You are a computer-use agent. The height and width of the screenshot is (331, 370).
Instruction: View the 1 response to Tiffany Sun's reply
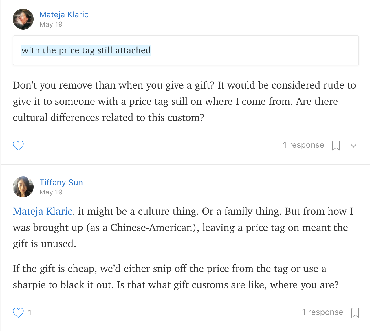click(323, 312)
